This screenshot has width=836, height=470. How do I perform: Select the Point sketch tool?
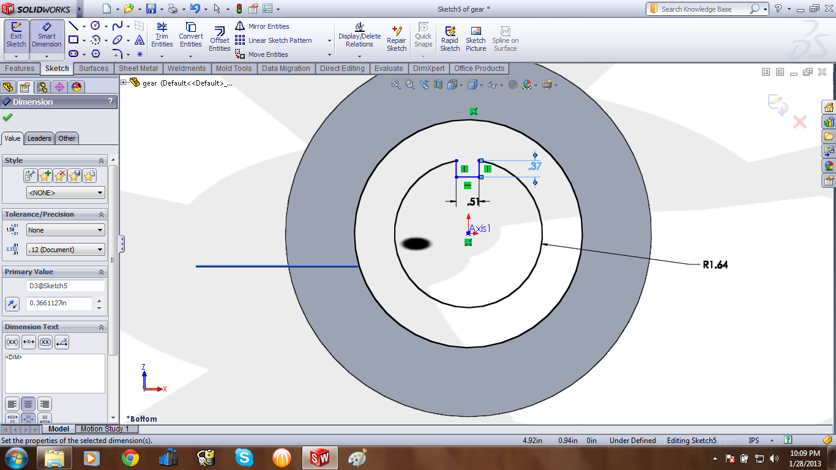[x=140, y=54]
